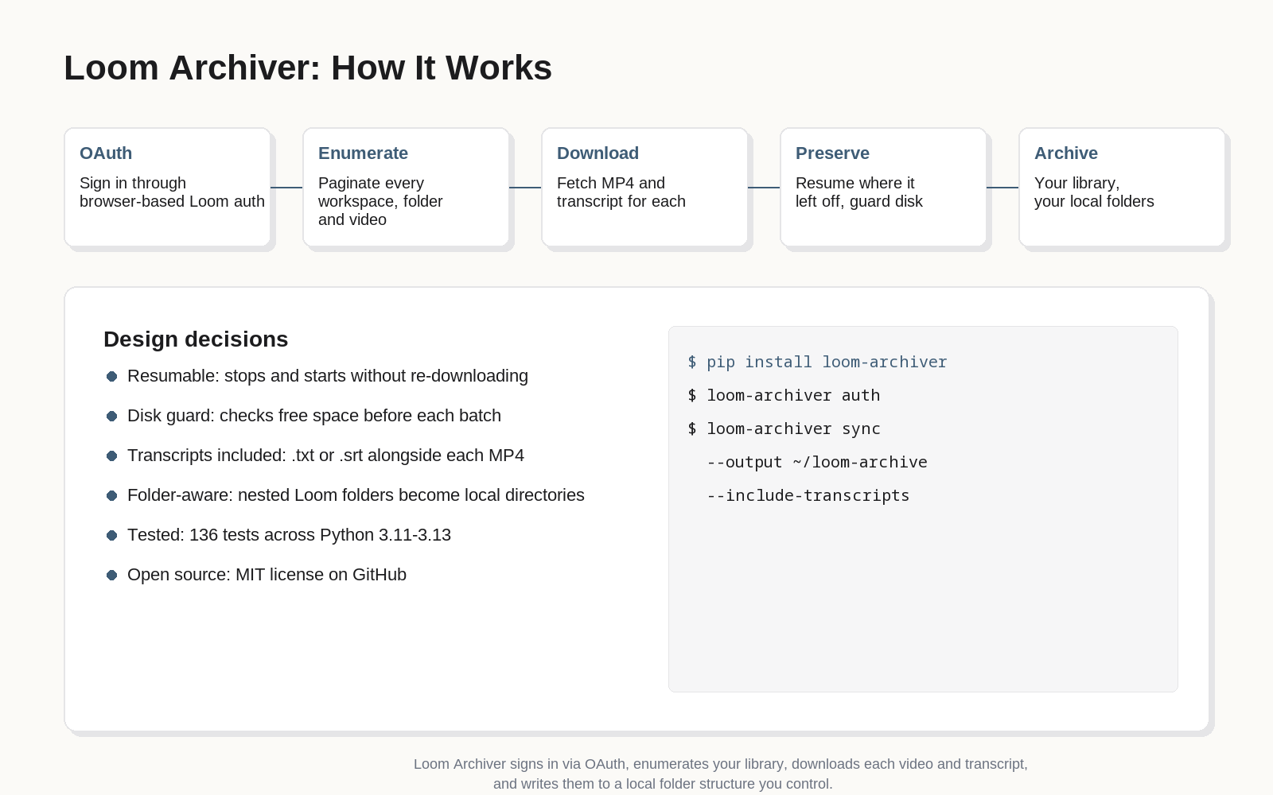Click 'Sign in through browser-based Loom auth' text
This screenshot has width=1273, height=795.
tap(172, 192)
